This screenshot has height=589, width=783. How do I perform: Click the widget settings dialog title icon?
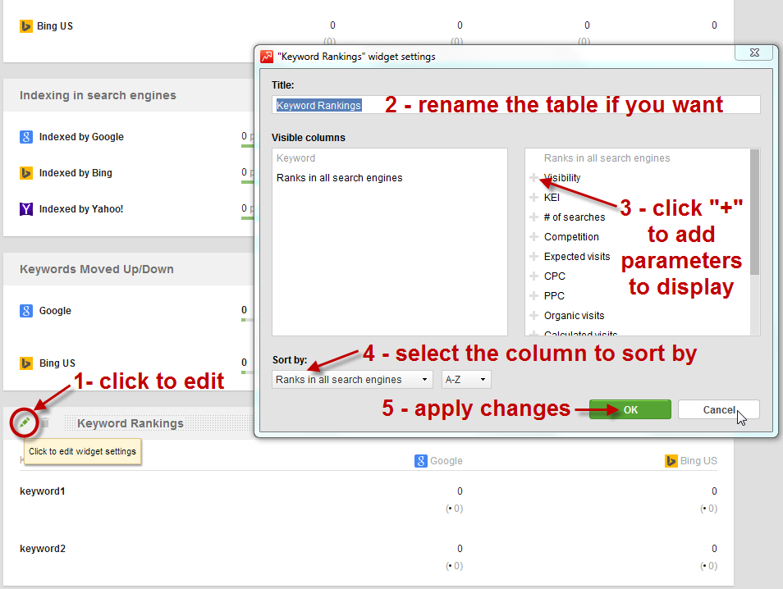[267, 57]
